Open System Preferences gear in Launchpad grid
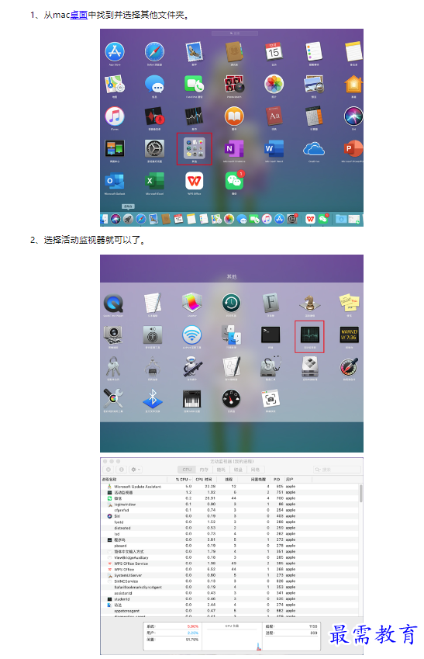This screenshot has height=659, width=424. pos(154,148)
